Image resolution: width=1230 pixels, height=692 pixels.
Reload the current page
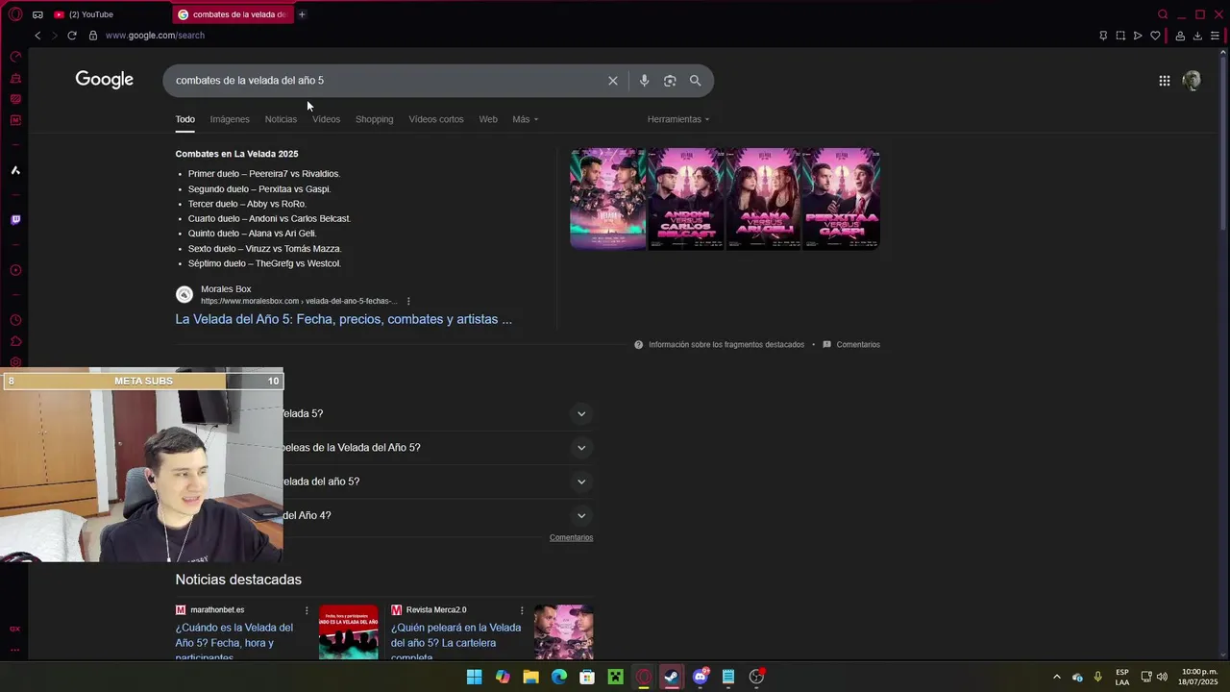71,36
